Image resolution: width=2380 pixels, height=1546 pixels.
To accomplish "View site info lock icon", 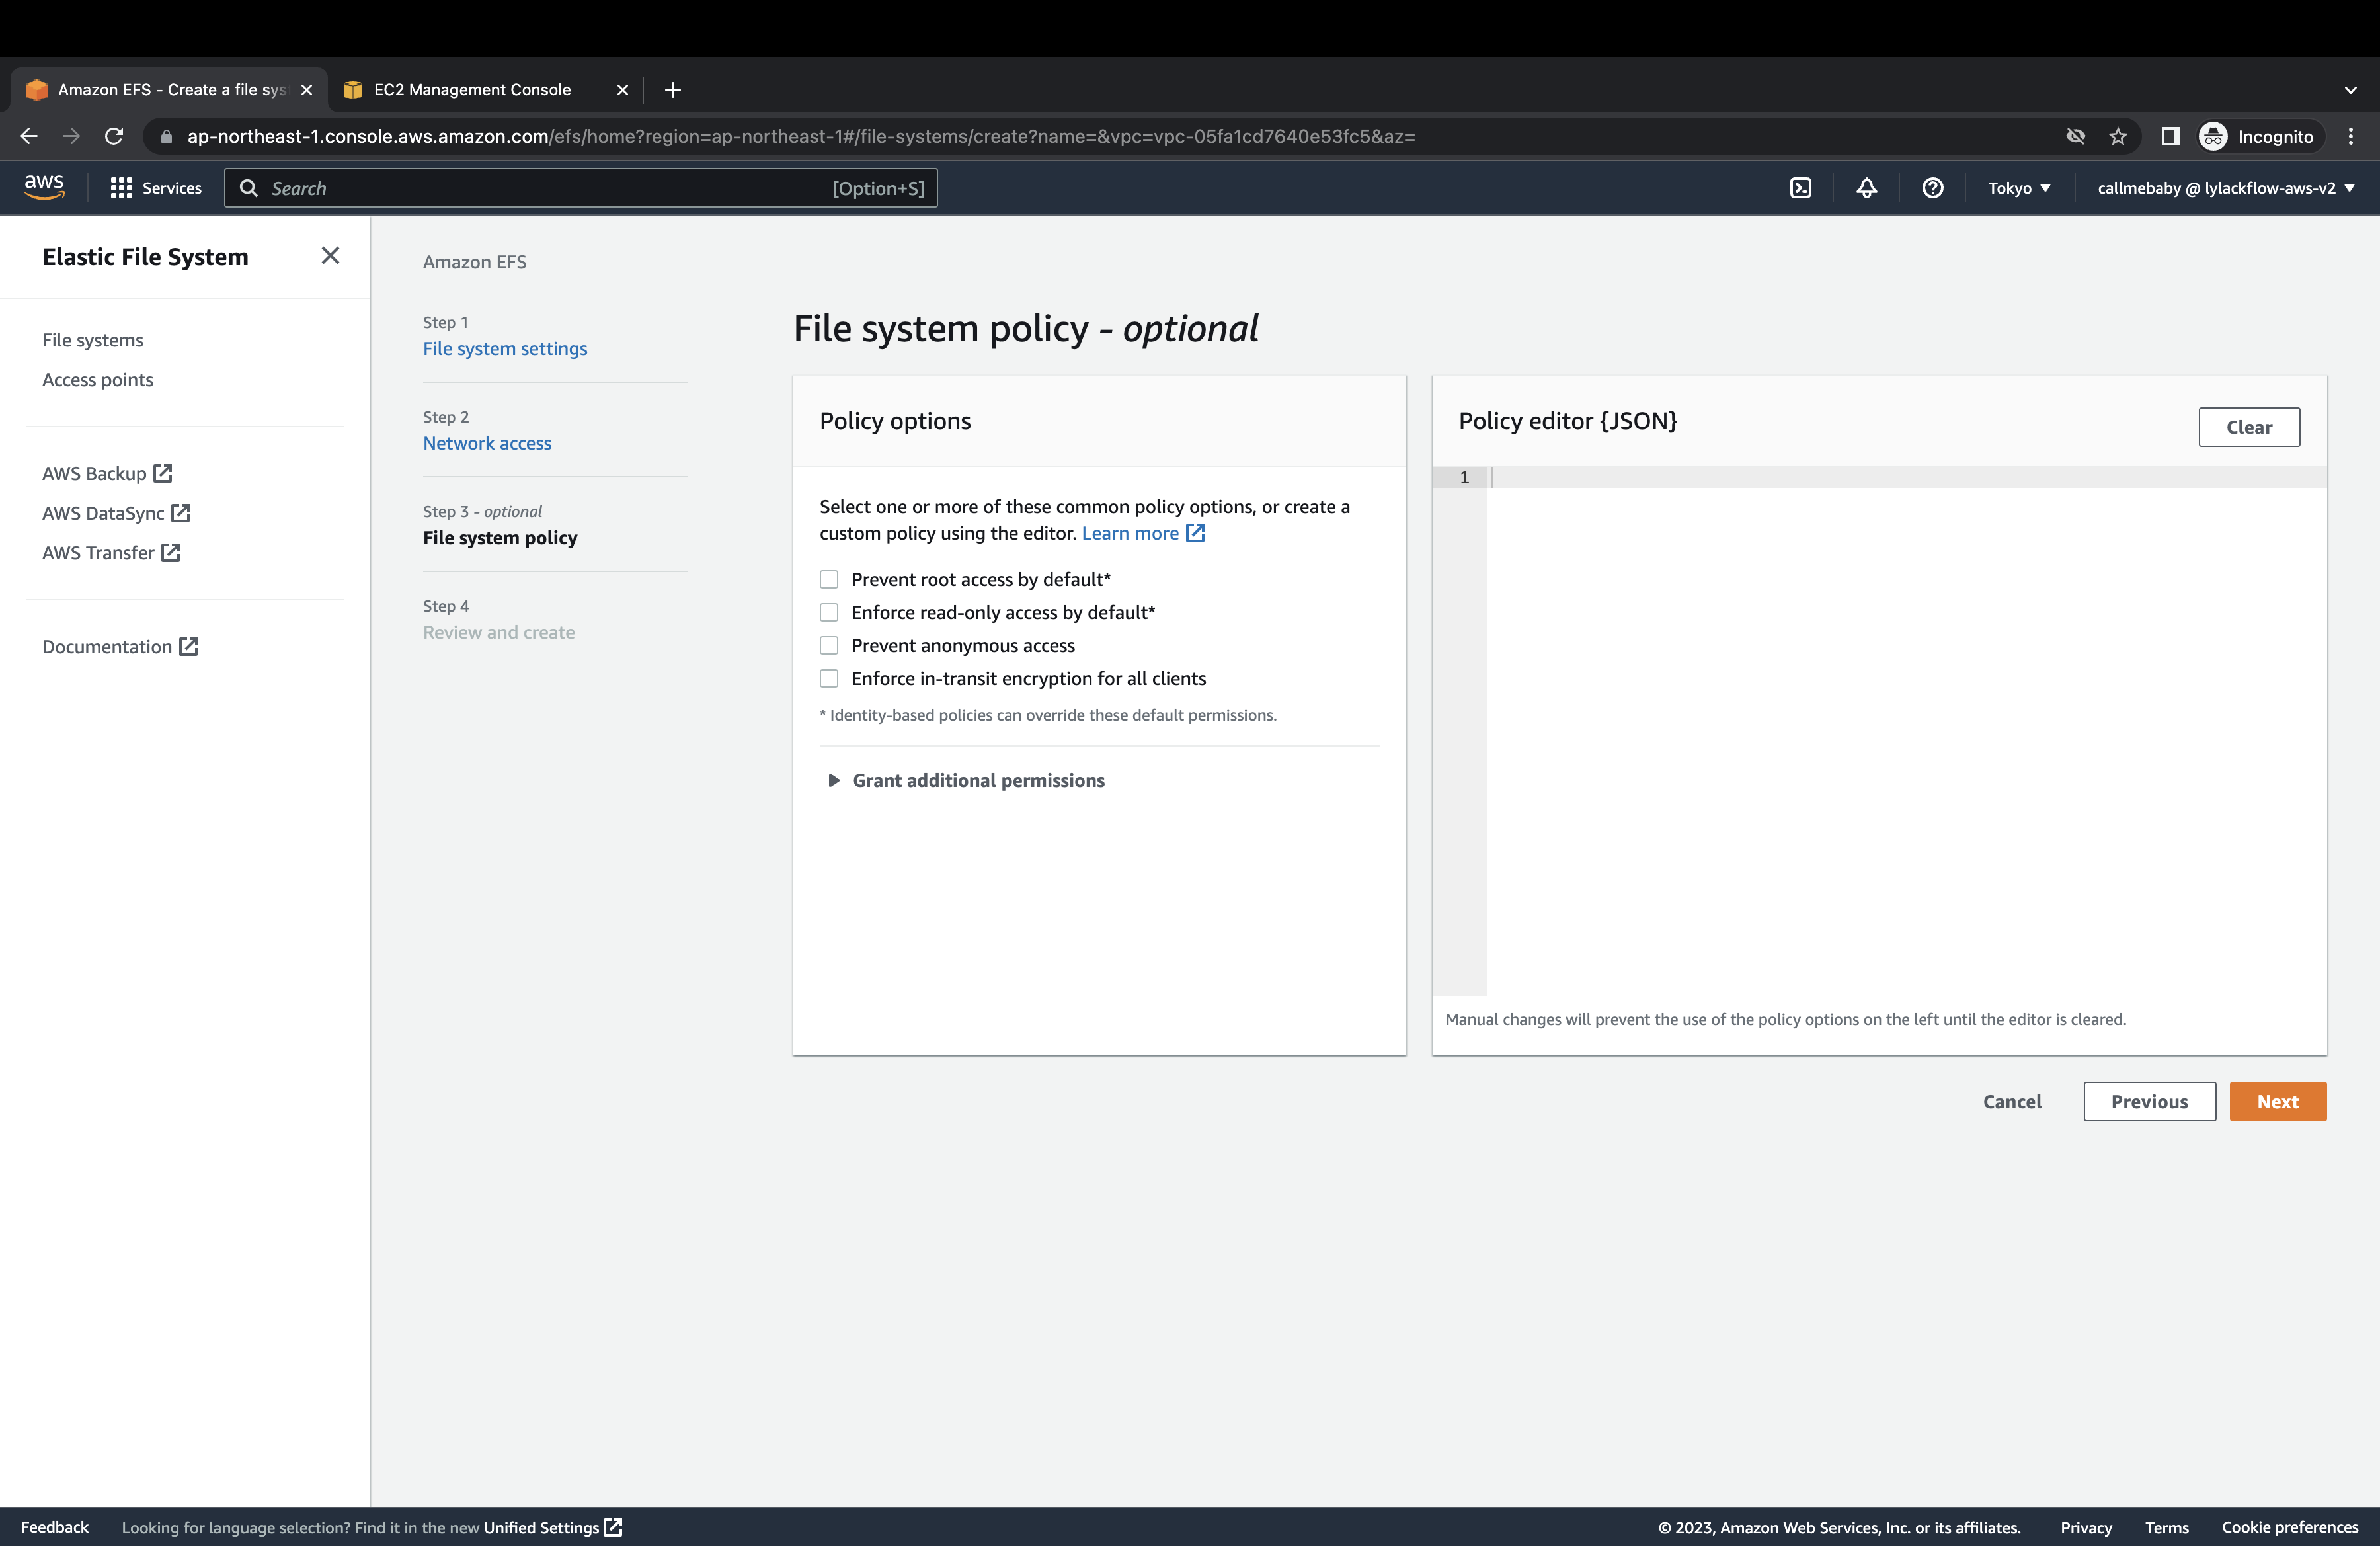I will click(x=166, y=136).
